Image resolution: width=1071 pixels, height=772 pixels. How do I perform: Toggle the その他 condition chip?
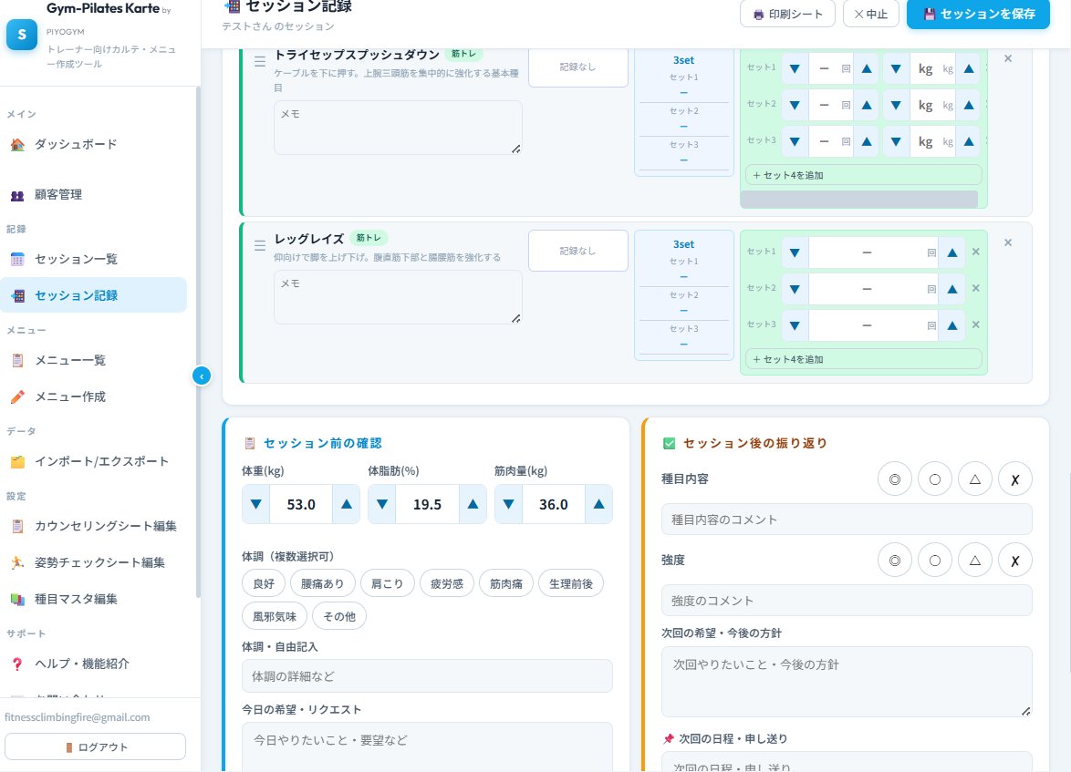click(339, 616)
